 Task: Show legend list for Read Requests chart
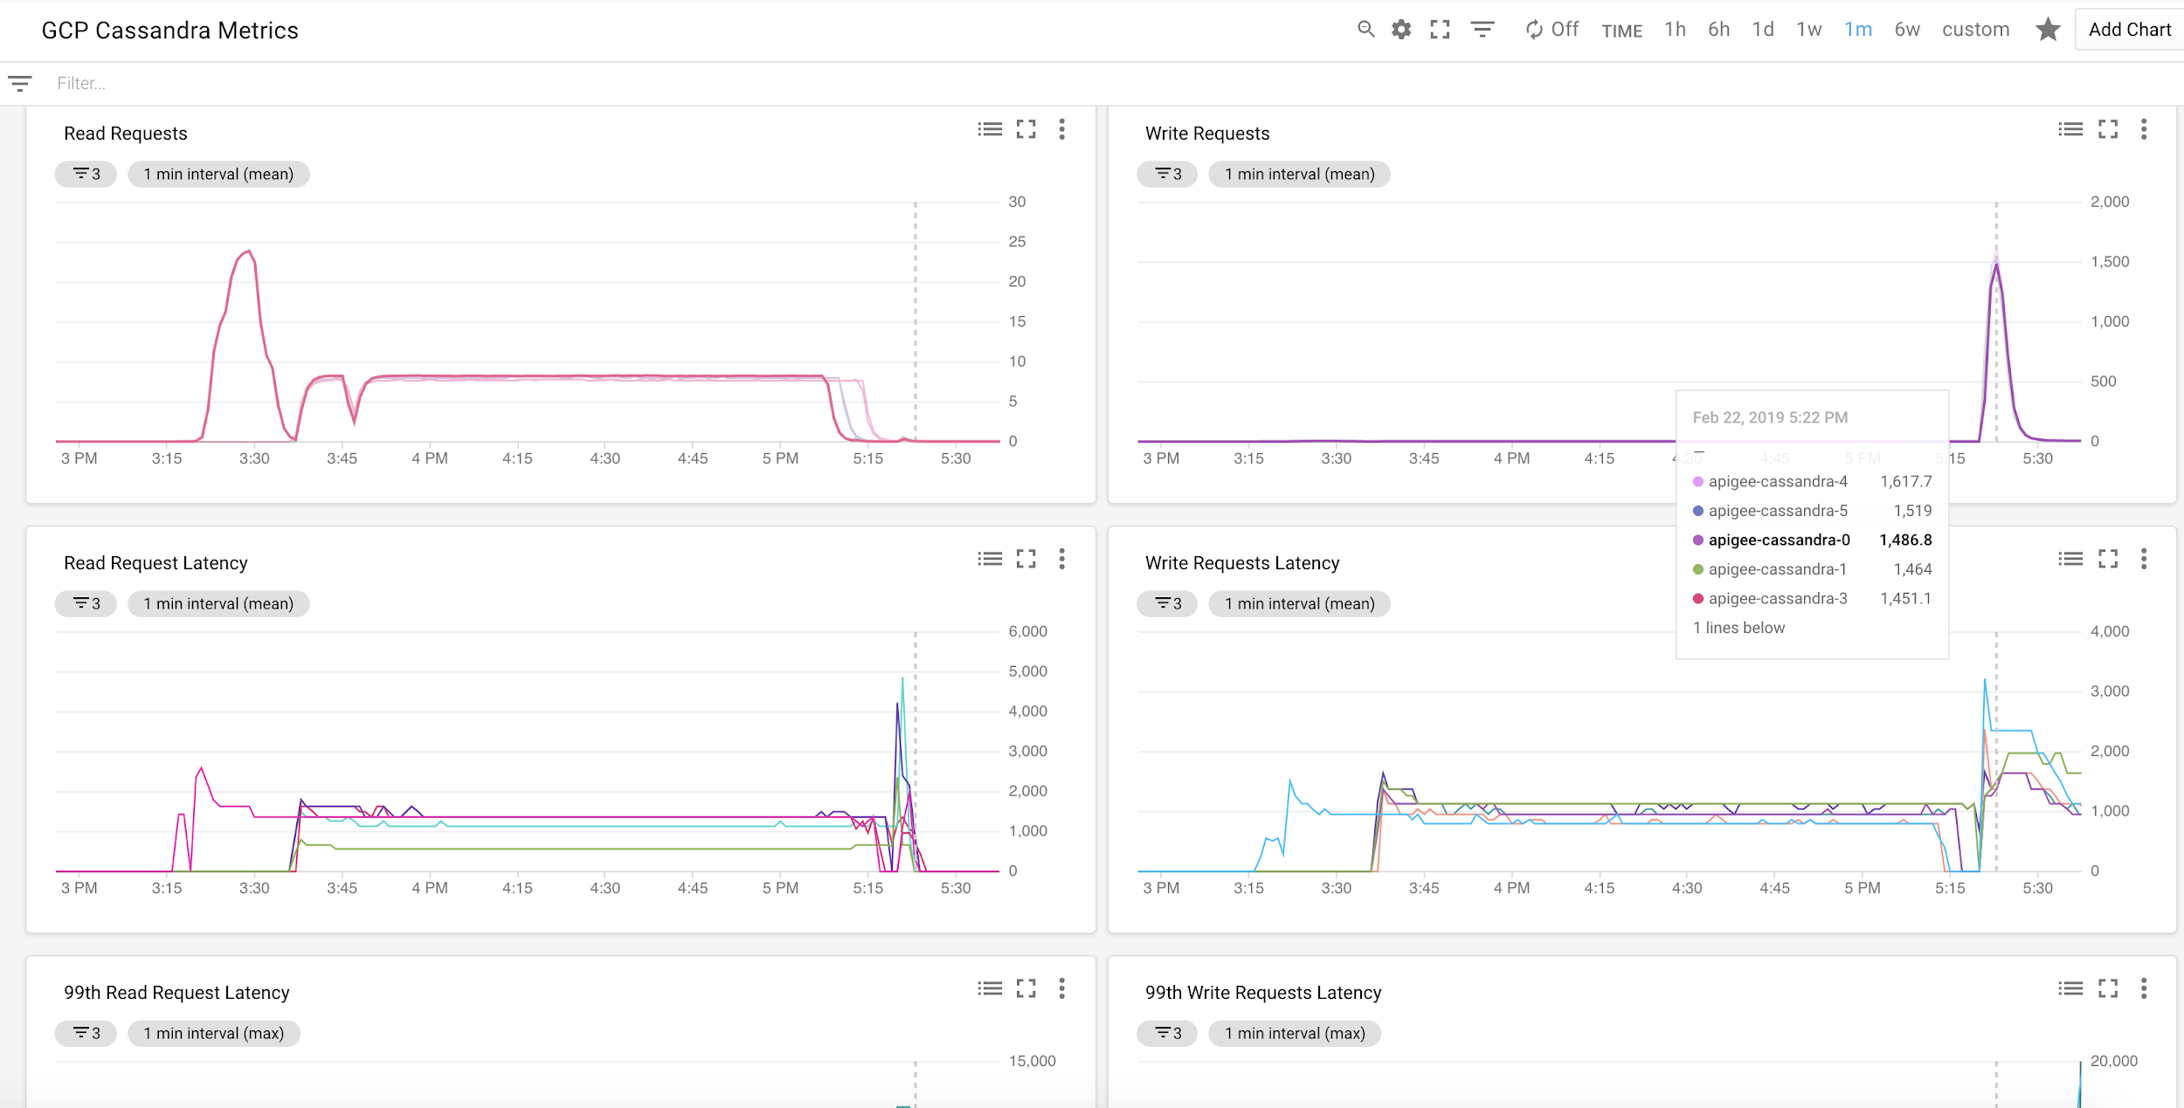click(x=990, y=129)
